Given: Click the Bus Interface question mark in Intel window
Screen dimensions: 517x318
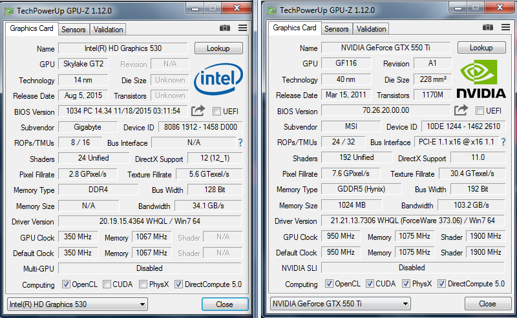Looking at the screenshot, I should pyautogui.click(x=240, y=143).
